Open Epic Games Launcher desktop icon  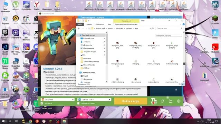coord(5,34)
